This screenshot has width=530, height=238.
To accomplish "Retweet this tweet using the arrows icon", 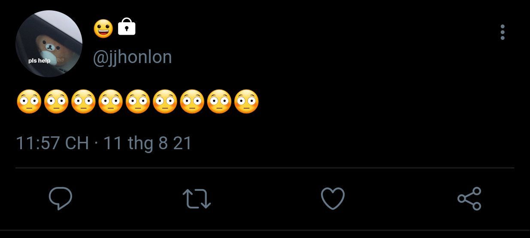I will tap(197, 199).
